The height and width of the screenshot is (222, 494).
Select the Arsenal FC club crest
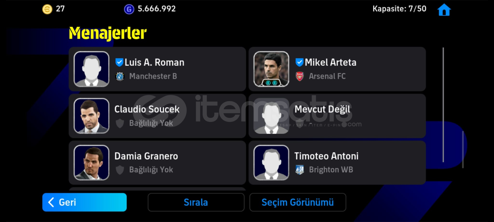pos(299,76)
